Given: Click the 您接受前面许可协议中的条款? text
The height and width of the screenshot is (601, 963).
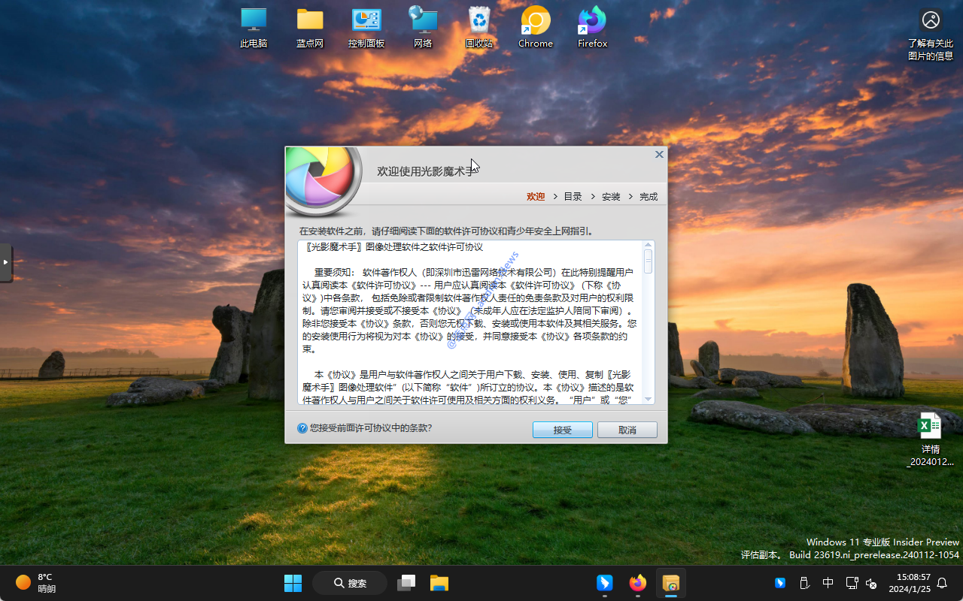Looking at the screenshot, I should (371, 428).
